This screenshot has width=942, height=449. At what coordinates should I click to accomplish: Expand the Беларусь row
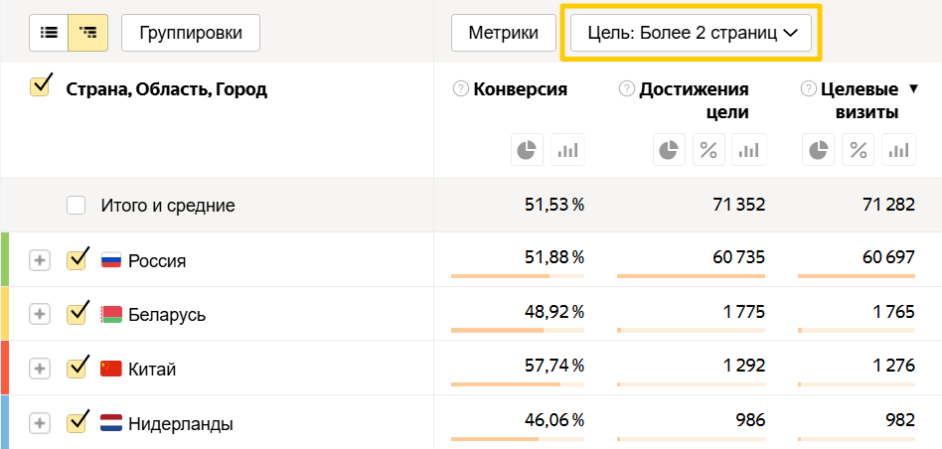[39, 314]
